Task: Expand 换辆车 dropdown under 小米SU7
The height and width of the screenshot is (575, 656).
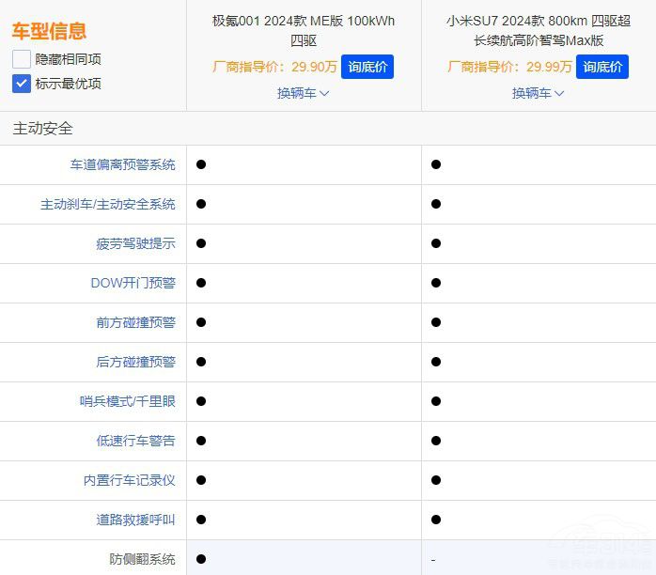Action: point(538,93)
